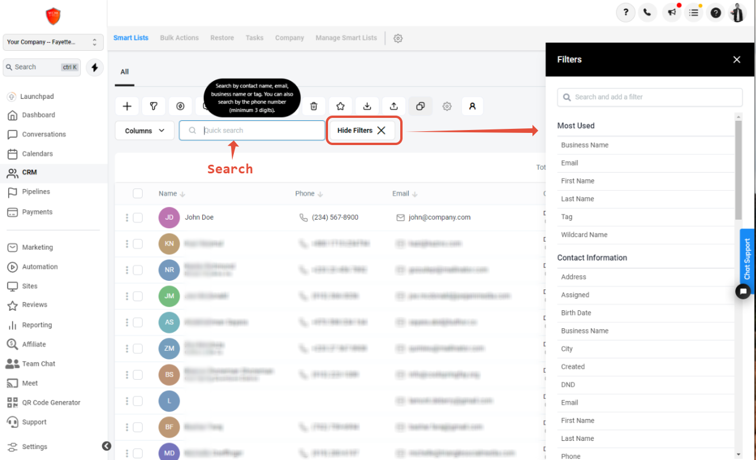Select the checkbox in the BF contact row
Screen dimensions: 756x460
coord(137,427)
